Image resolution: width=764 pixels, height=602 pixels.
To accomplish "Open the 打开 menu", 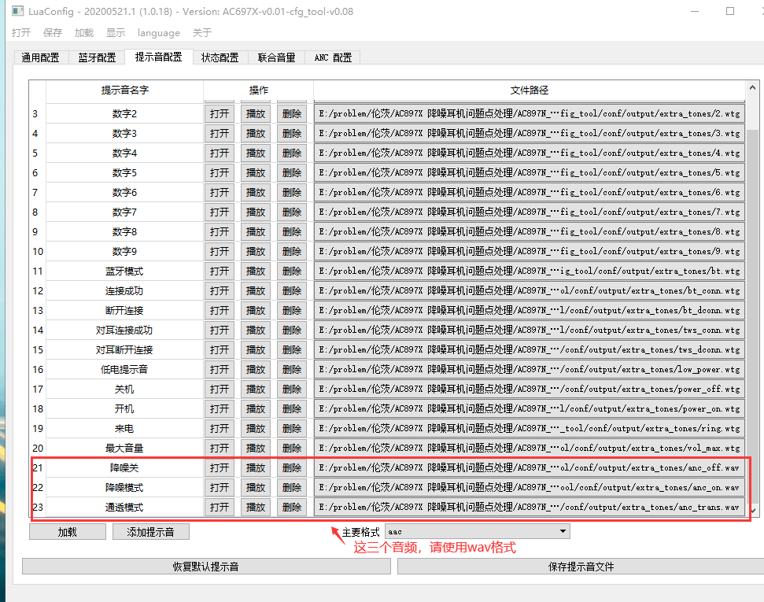I will tap(21, 33).
